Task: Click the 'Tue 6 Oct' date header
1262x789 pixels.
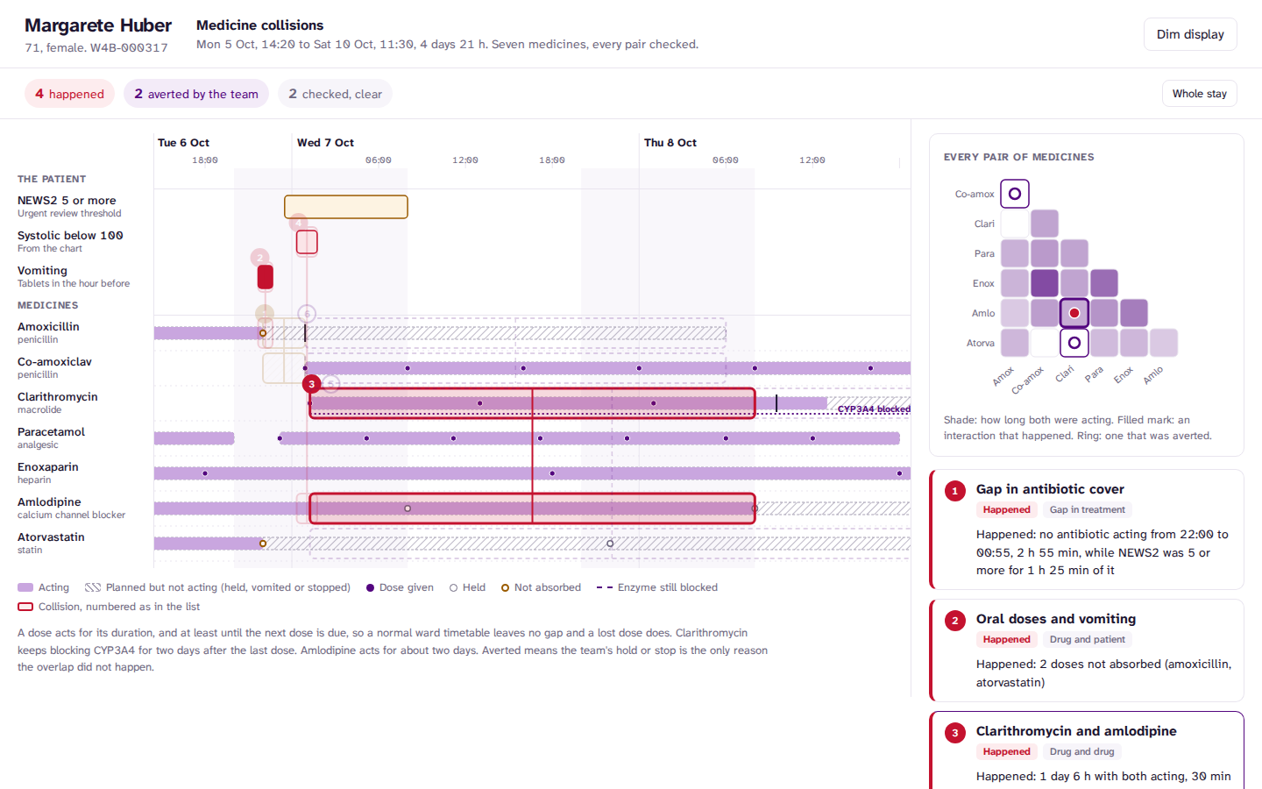Action: click(183, 143)
